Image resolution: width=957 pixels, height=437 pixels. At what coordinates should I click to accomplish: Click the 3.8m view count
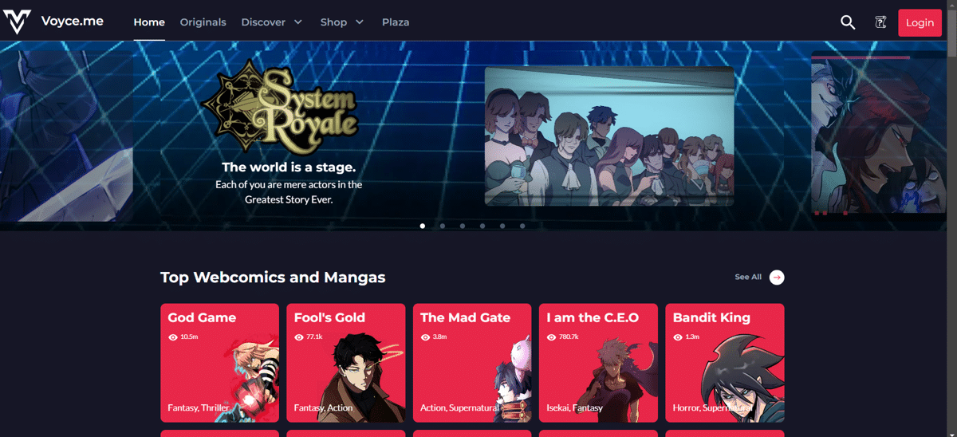point(439,337)
